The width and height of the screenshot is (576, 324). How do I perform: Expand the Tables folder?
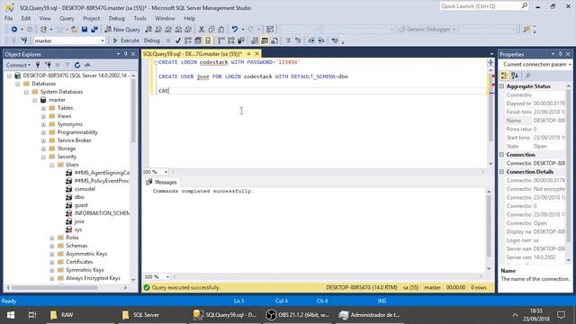[43, 108]
